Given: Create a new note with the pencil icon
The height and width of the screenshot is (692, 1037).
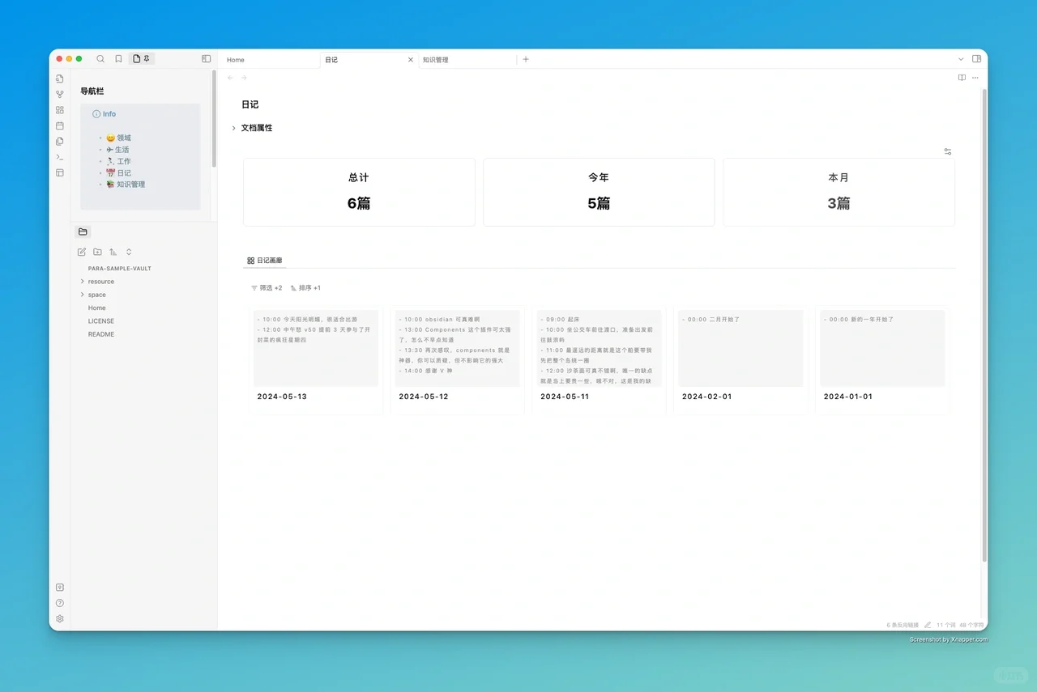Looking at the screenshot, I should coord(81,252).
